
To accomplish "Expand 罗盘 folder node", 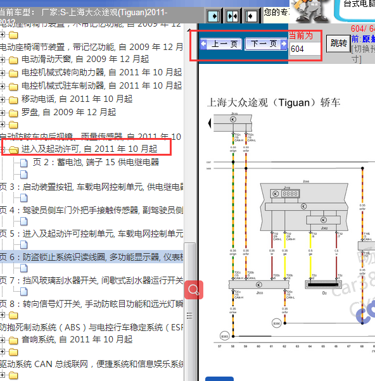I will click(x=2, y=113).
